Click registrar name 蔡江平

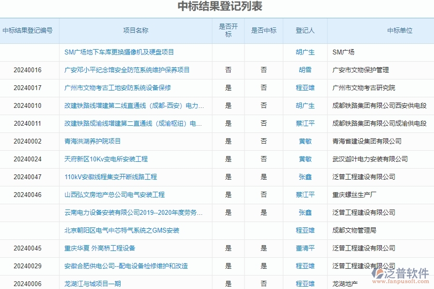tap(304, 123)
